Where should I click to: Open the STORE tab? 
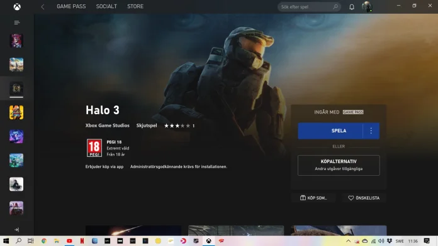coord(135,6)
